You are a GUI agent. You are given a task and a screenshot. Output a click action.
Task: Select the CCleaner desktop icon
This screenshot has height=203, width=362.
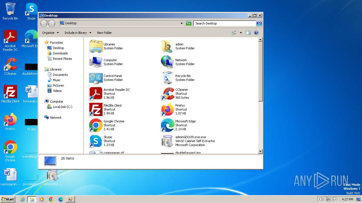pos(10,66)
